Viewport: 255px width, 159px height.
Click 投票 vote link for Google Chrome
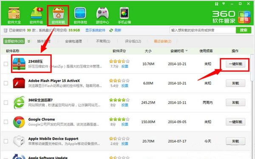coord(125,124)
